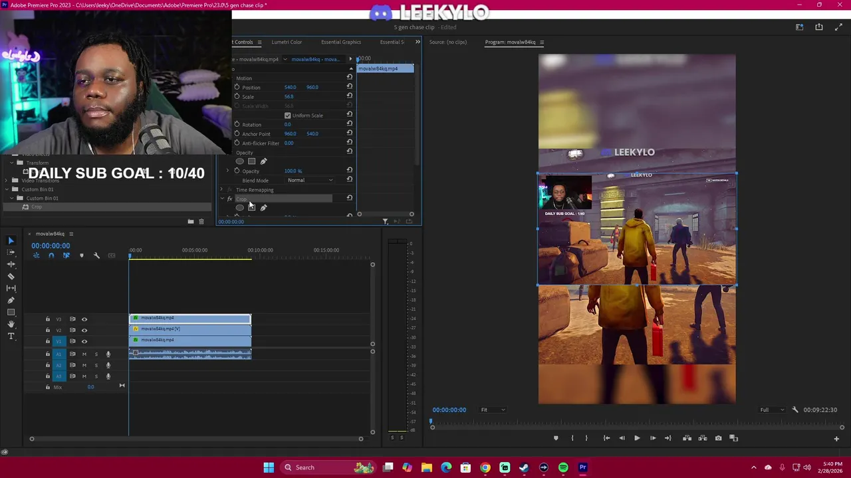The height and width of the screenshot is (478, 851).
Task: Show the overflow panel tabs chevrons
Action: coord(418,42)
